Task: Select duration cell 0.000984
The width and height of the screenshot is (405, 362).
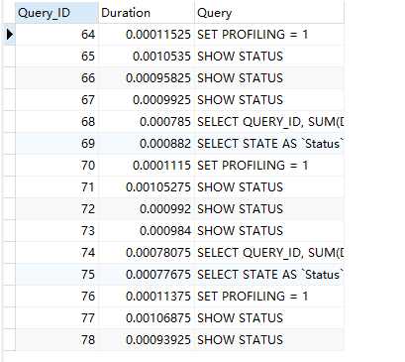Action: (x=147, y=231)
